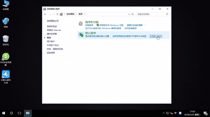Show hidden tray icons
Viewport: 210px width, 117px height.
[164, 113]
